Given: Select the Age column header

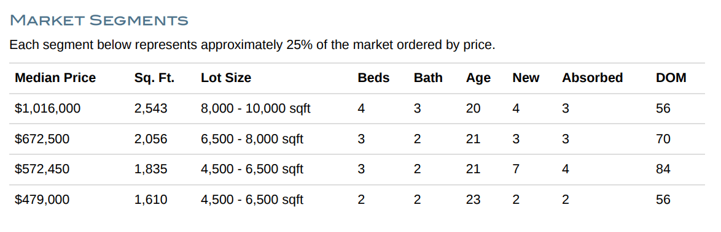Looking at the screenshot, I should pyautogui.click(x=478, y=78).
